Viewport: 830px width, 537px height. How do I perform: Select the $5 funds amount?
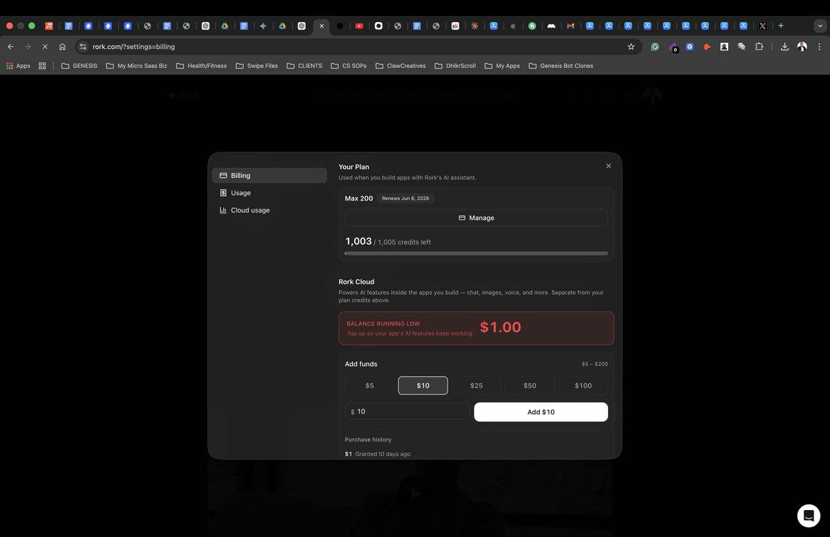point(370,385)
